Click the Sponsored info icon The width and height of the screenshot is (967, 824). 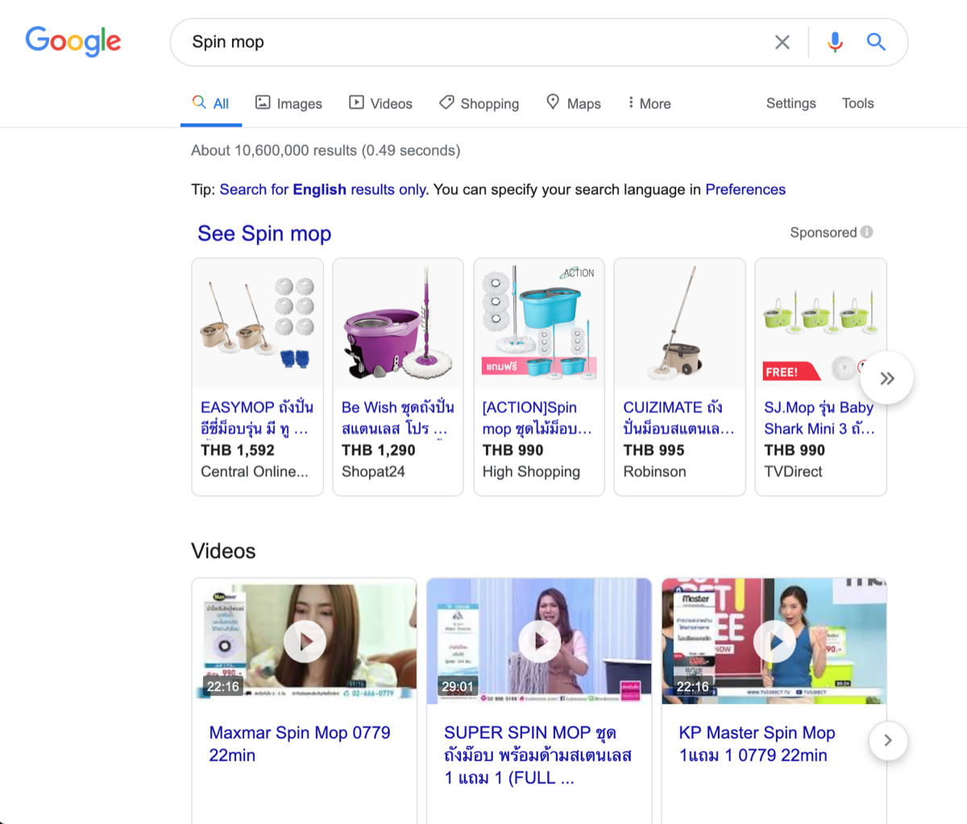coord(866,232)
